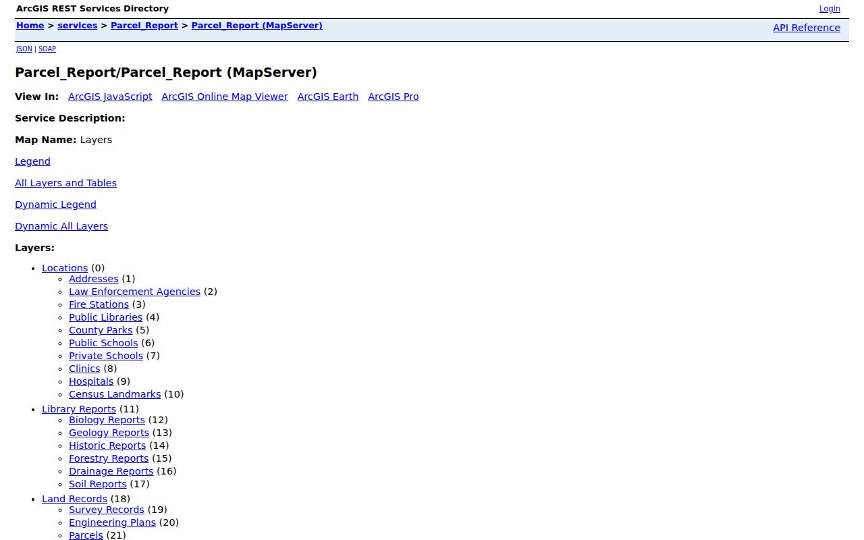Open the Parcels layer
864x540 pixels.
(86, 535)
